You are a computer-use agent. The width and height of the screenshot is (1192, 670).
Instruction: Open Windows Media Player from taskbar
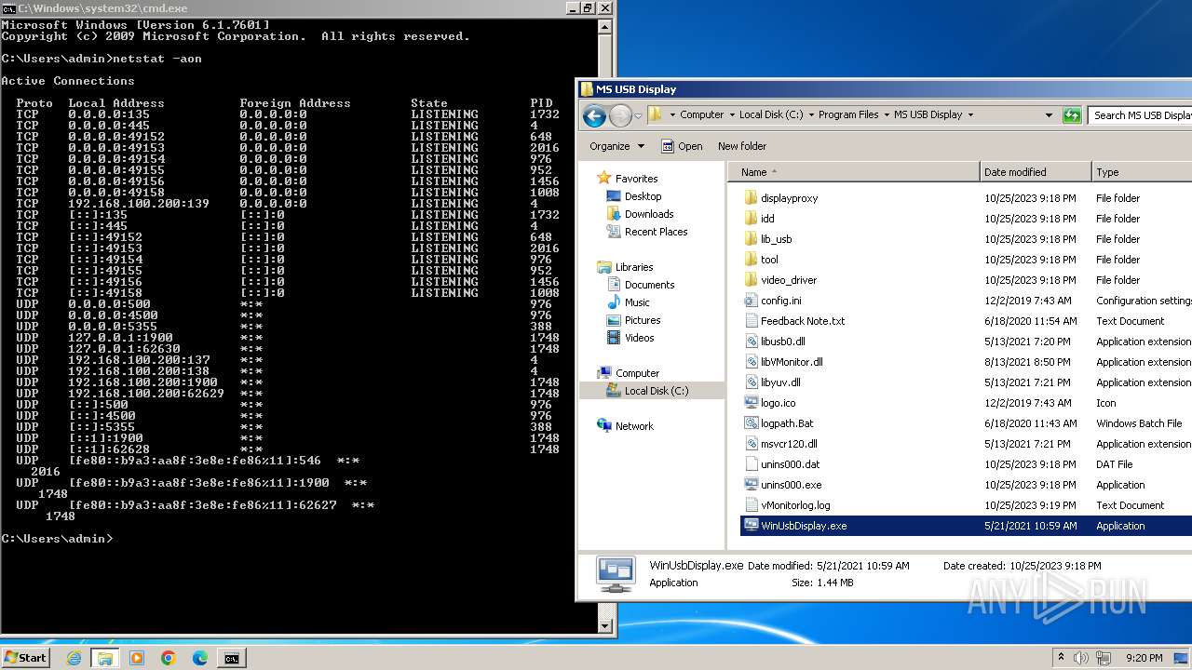tap(137, 658)
